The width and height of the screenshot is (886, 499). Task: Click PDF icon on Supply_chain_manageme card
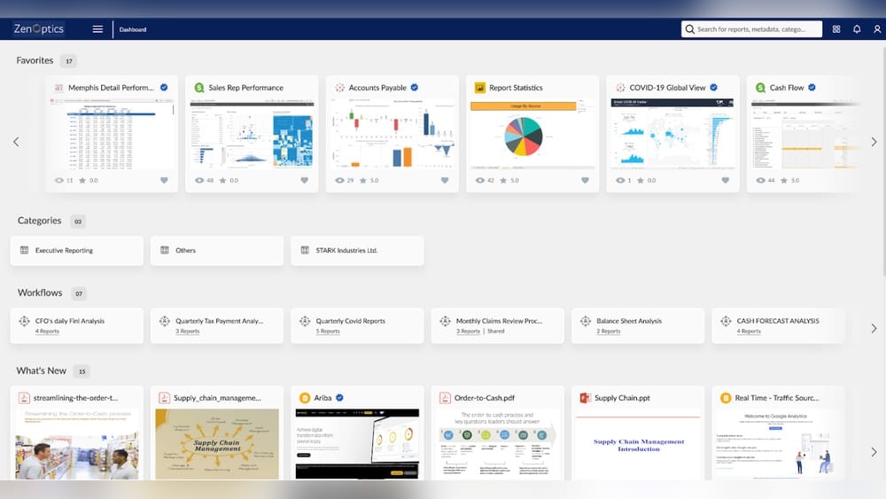tap(164, 398)
